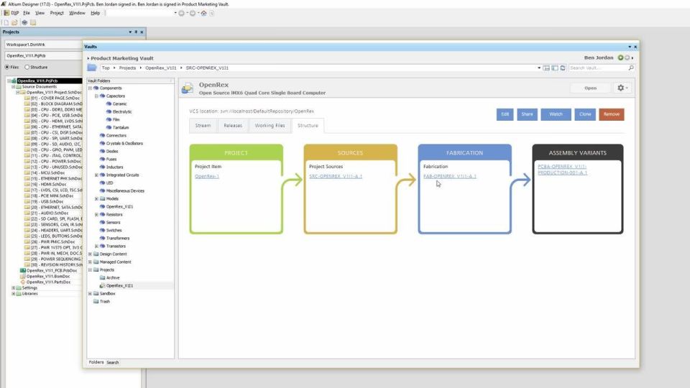Click the red Remove button

(x=611, y=114)
